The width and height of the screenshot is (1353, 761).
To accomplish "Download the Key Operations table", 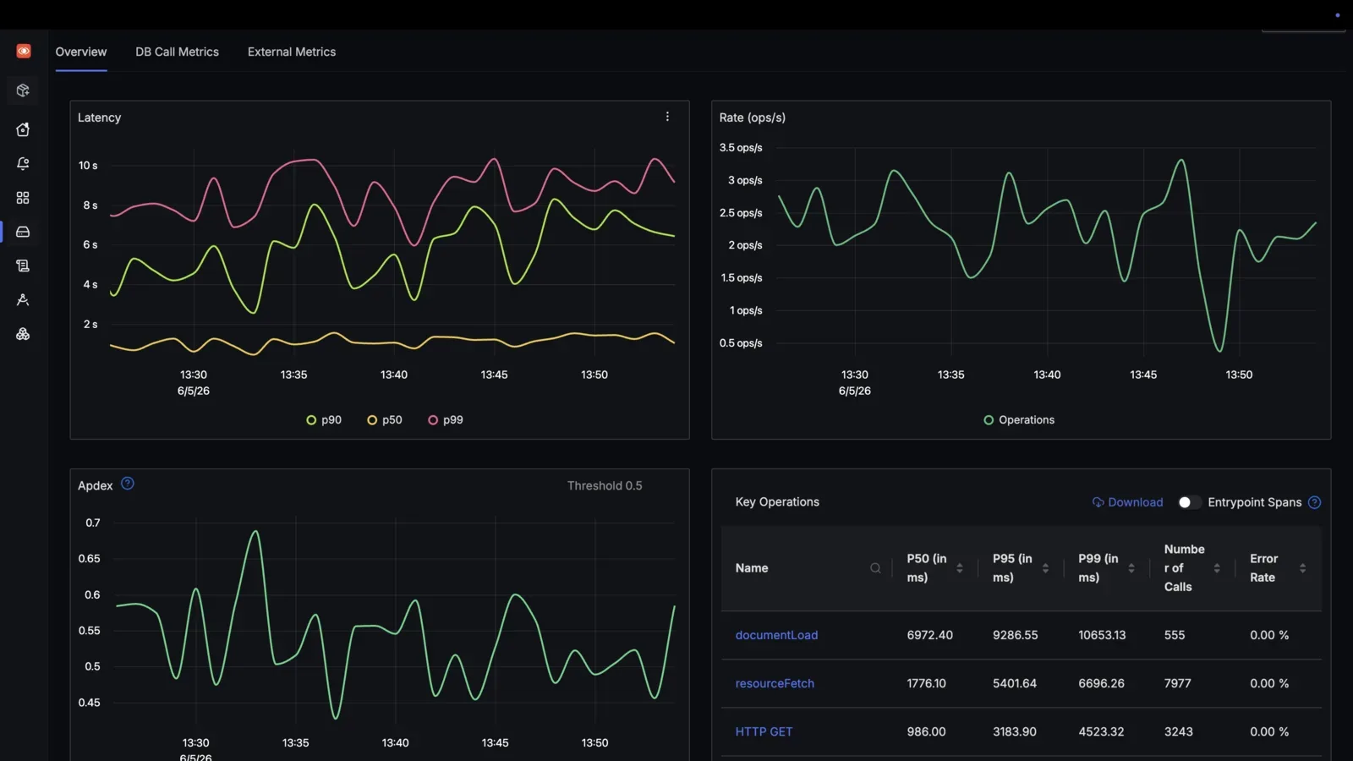I will (x=1127, y=502).
